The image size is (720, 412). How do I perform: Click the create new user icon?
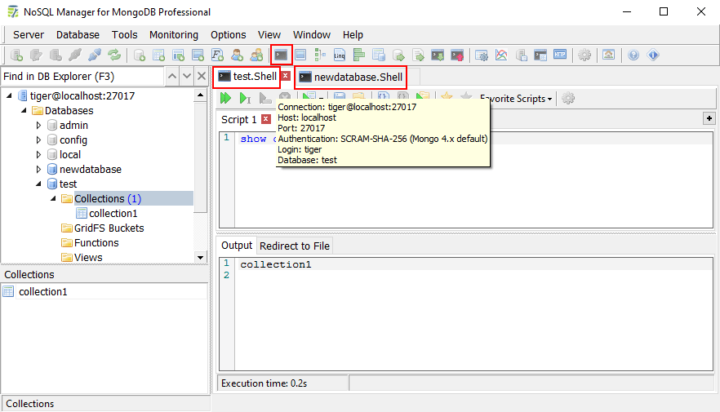[x=237, y=55]
